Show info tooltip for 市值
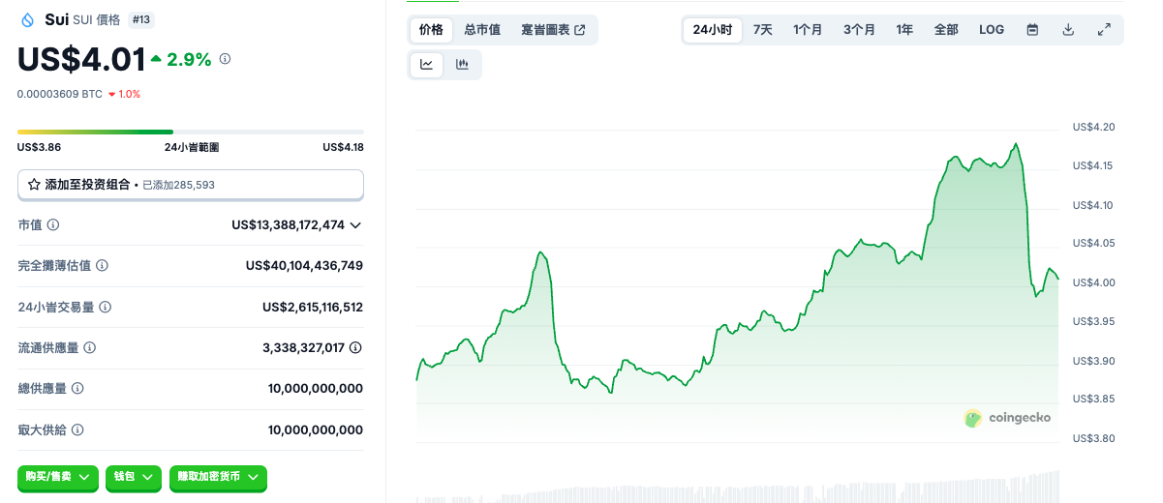Viewport: 1163px width, 503px height. pyautogui.click(x=53, y=224)
